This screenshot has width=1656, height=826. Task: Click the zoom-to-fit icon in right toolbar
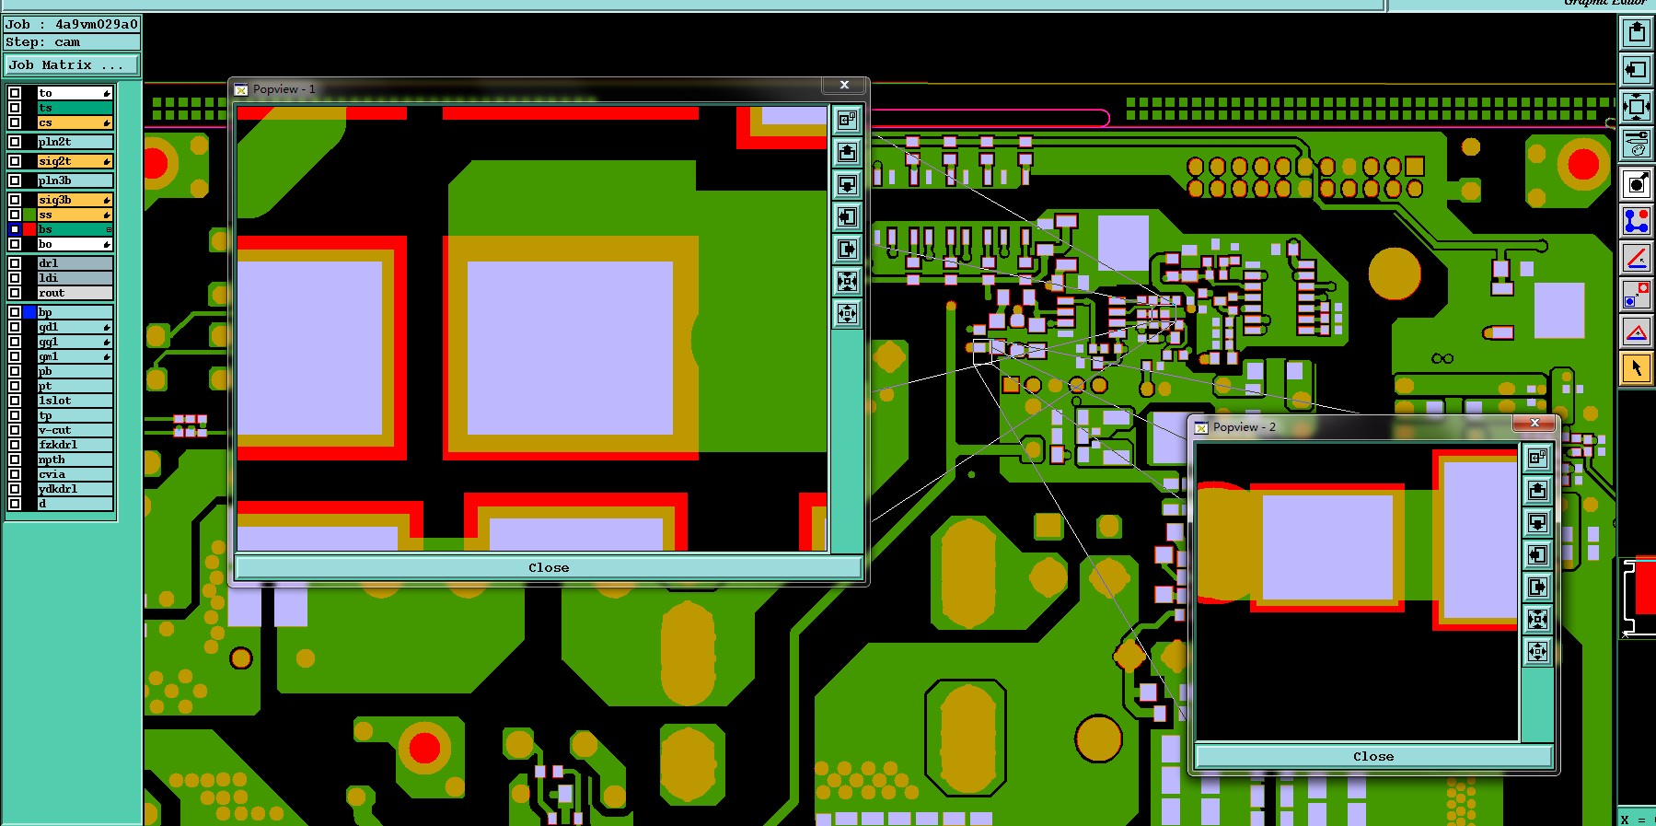coord(1636,106)
